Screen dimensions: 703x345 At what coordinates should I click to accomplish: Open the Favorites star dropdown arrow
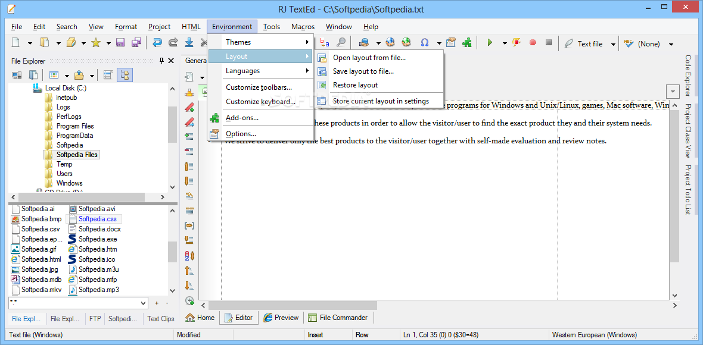(x=108, y=43)
